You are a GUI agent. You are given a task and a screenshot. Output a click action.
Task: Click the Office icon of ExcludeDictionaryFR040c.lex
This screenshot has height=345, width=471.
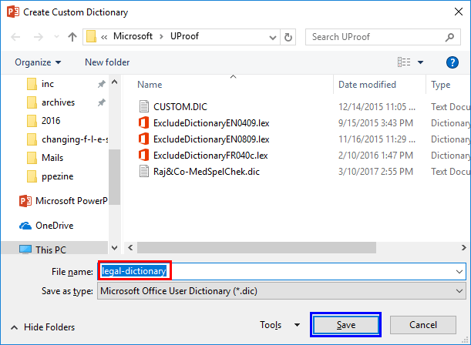[143, 155]
